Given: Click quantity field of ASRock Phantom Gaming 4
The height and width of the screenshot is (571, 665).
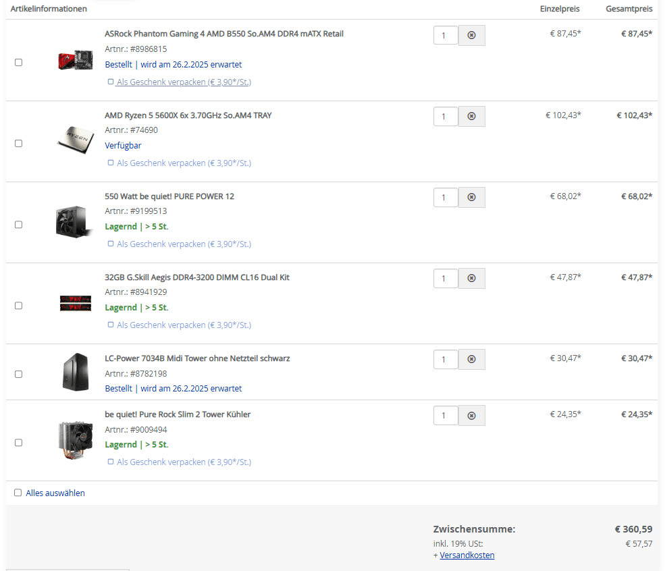Looking at the screenshot, I should click(446, 35).
